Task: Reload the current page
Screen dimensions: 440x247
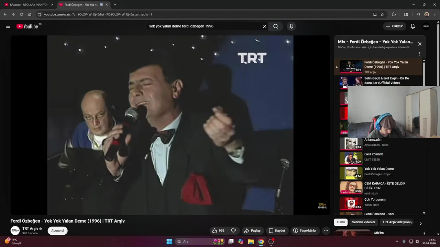Action: click(21, 14)
